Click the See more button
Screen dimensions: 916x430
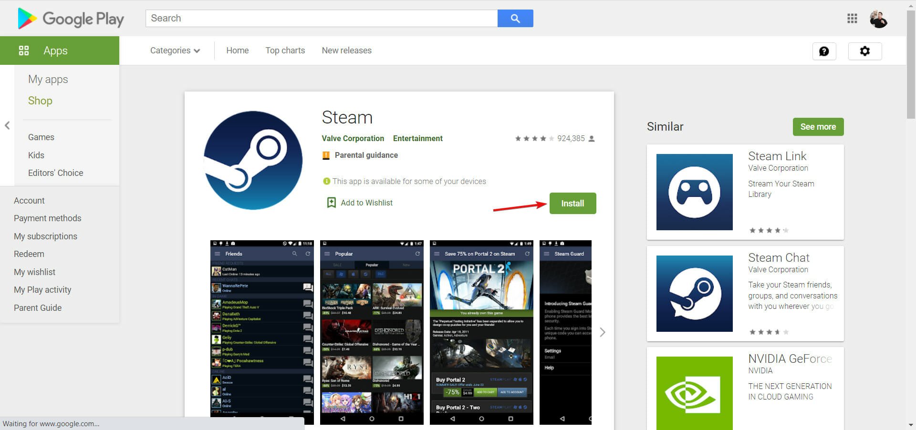coord(818,127)
